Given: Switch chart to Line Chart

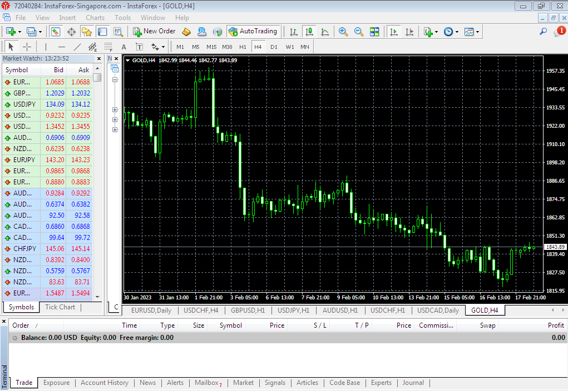Looking at the screenshot, I should (325, 32).
